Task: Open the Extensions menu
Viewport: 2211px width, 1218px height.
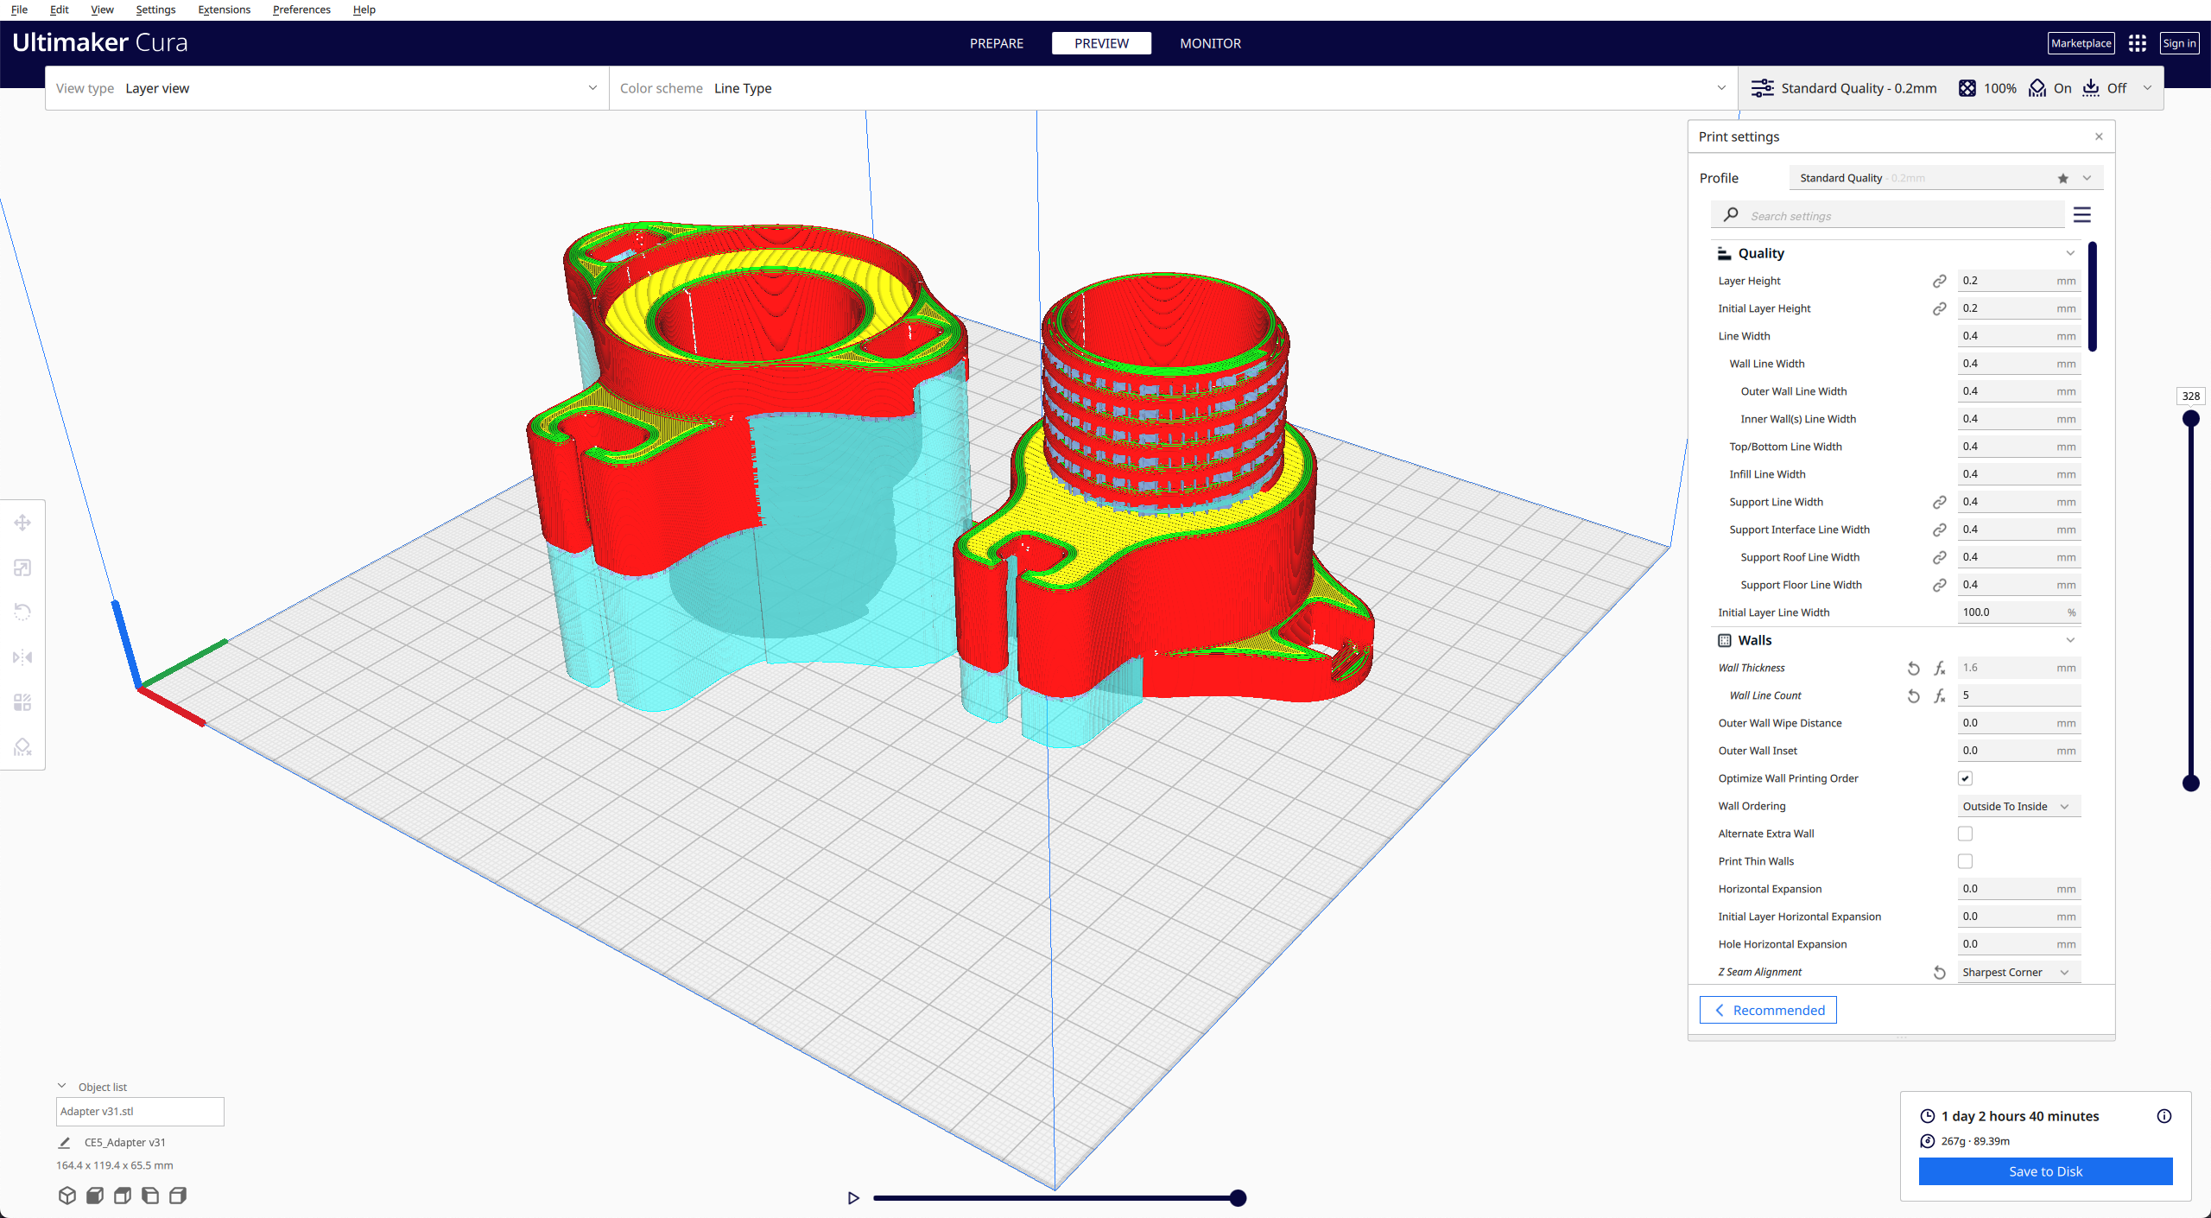Action: 224,10
